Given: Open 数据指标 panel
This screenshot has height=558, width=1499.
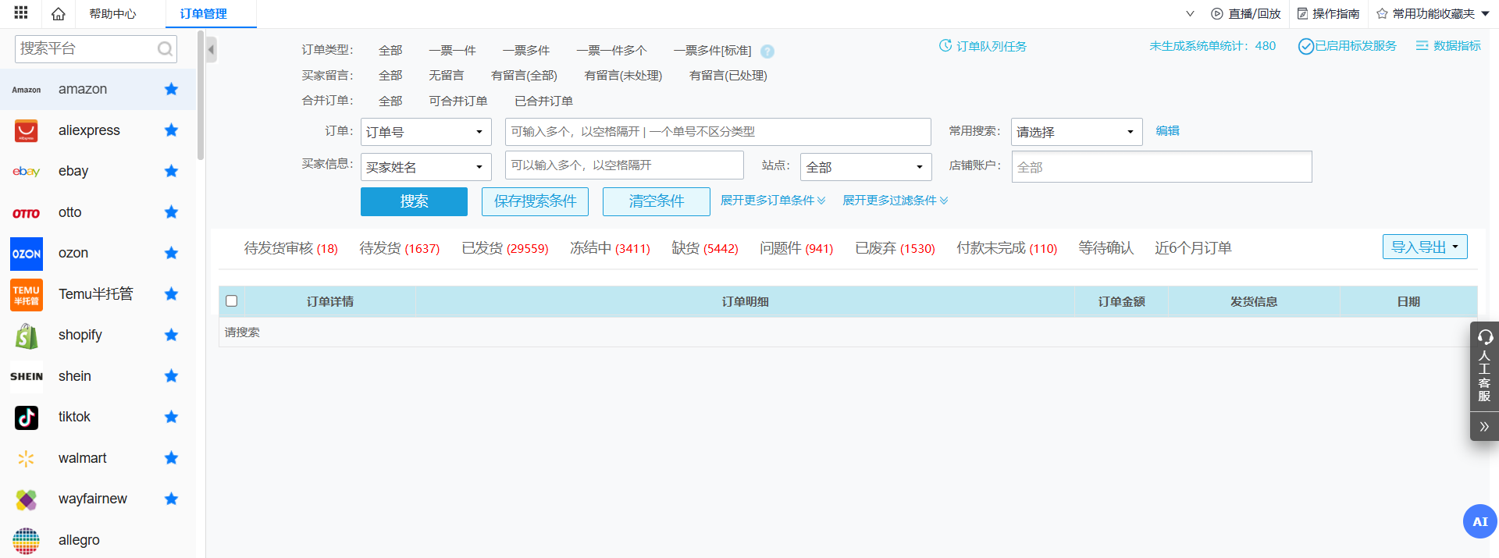Looking at the screenshot, I should click(1448, 46).
